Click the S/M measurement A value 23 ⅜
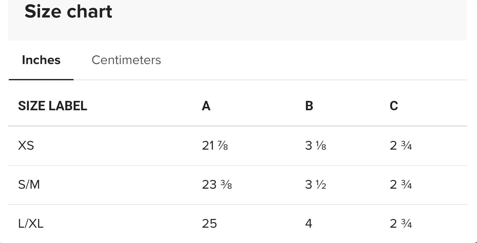 coord(217,185)
